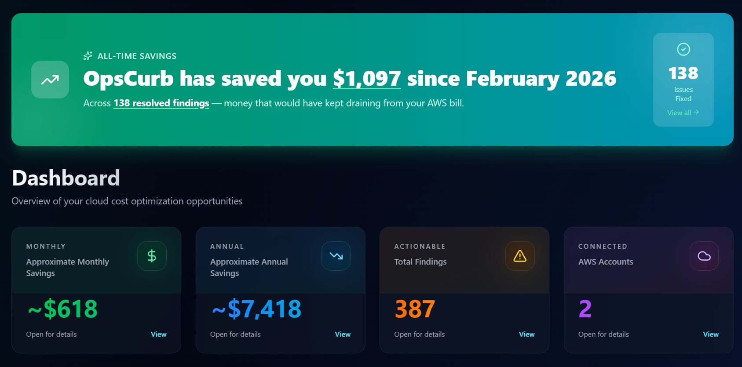Select the cloud icon on AWS Accounts card
This screenshot has height=367, width=742.
704,256
